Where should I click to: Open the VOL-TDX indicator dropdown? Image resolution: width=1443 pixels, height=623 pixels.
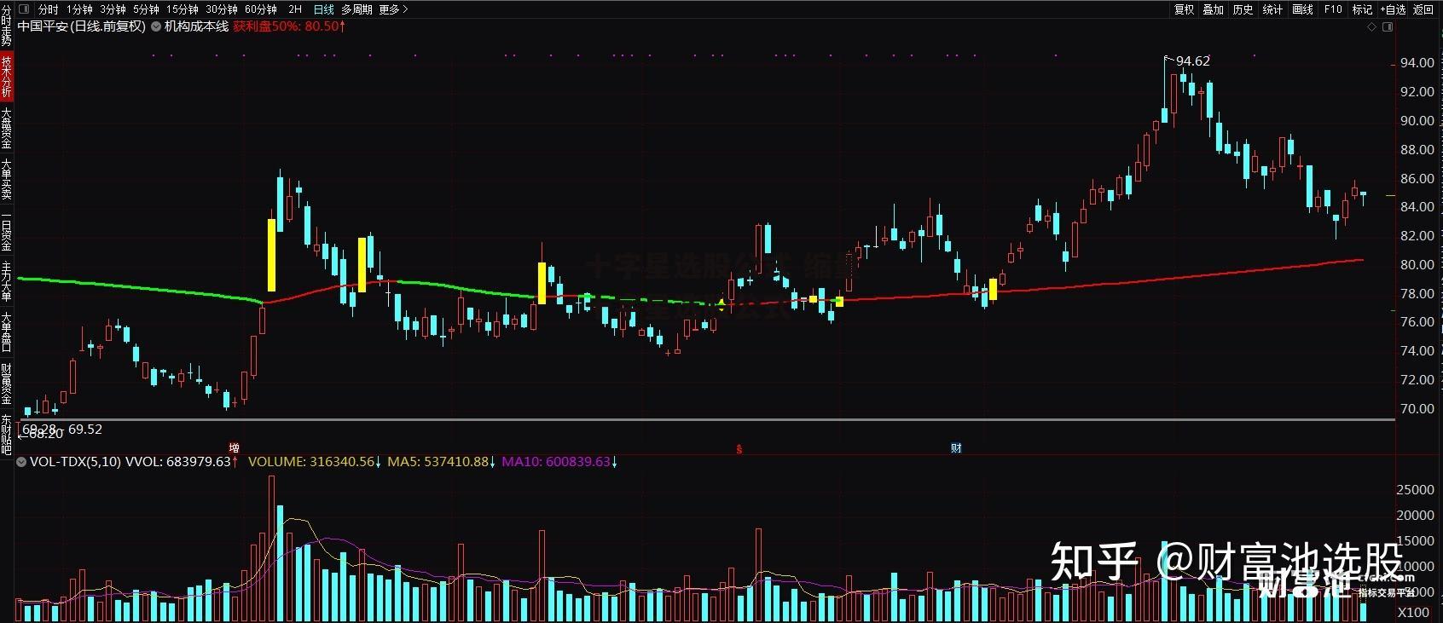(x=21, y=462)
